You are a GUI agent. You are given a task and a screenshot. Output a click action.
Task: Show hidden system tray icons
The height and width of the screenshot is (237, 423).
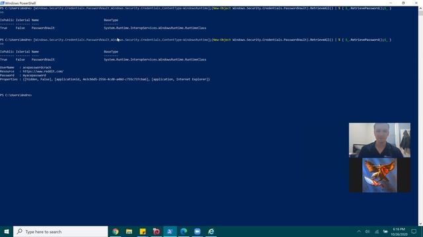359,231
